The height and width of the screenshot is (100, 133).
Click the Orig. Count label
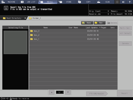coord(95,11)
